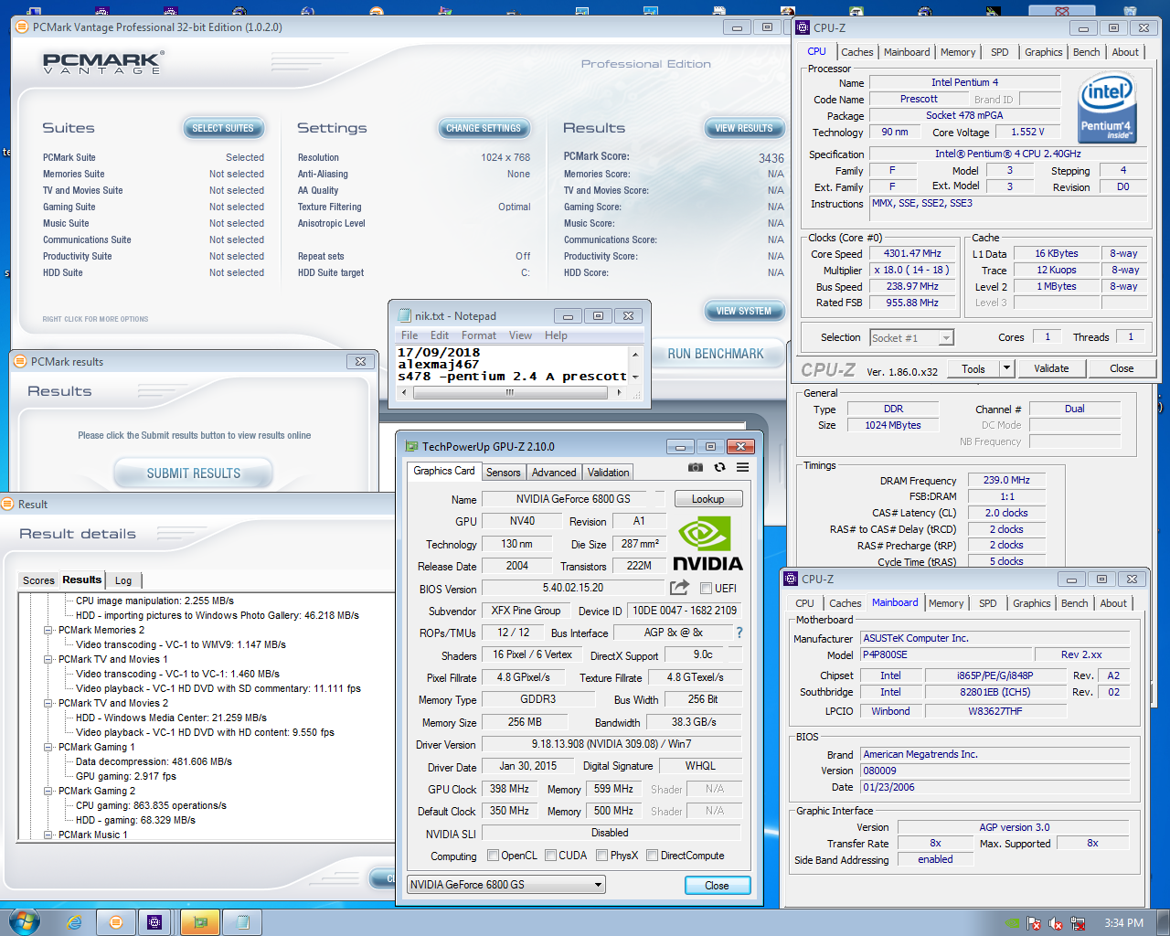Toggle the CUDA checkbox
Image resolution: width=1170 pixels, height=936 pixels.
tap(551, 856)
